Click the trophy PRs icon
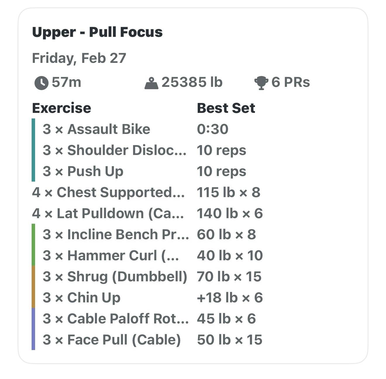386x379 pixels. coord(261,83)
